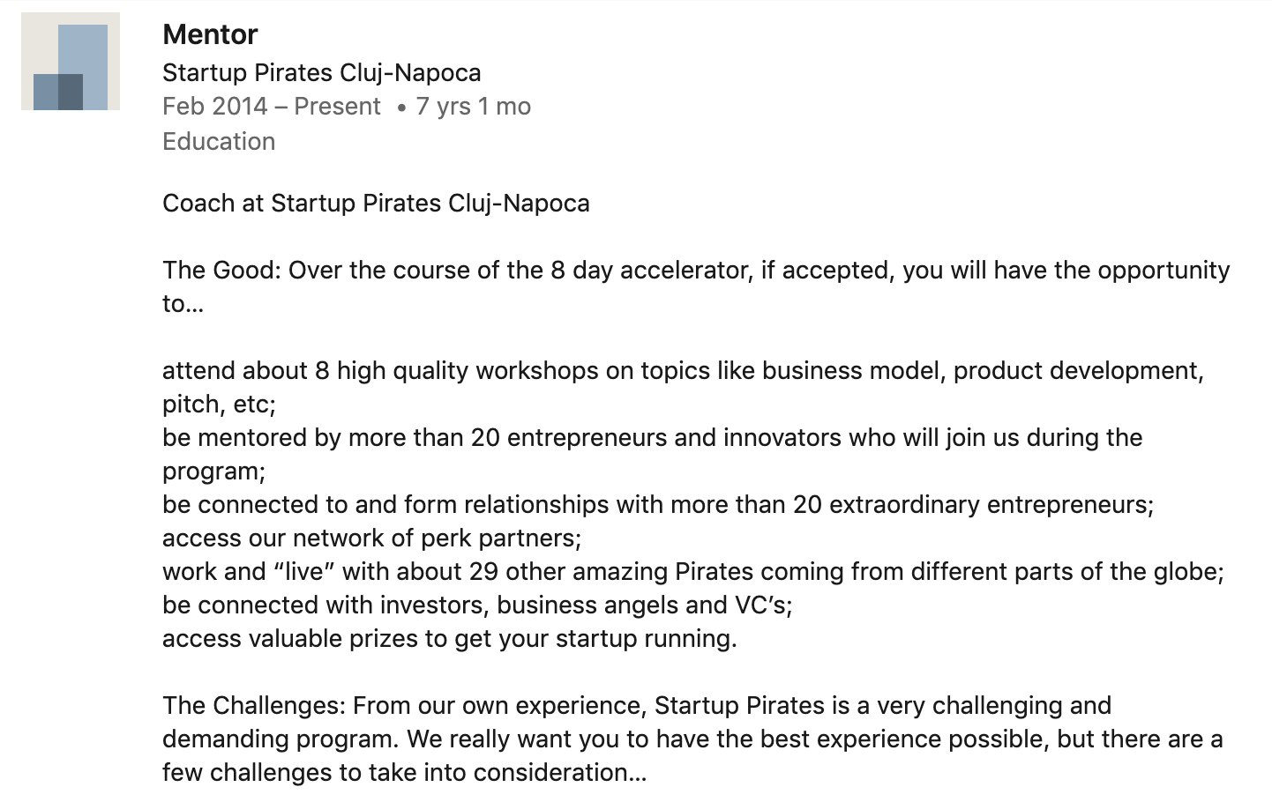1272x802 pixels.
Task: Click the line about investors, business angels and VC's
Action: (477, 605)
